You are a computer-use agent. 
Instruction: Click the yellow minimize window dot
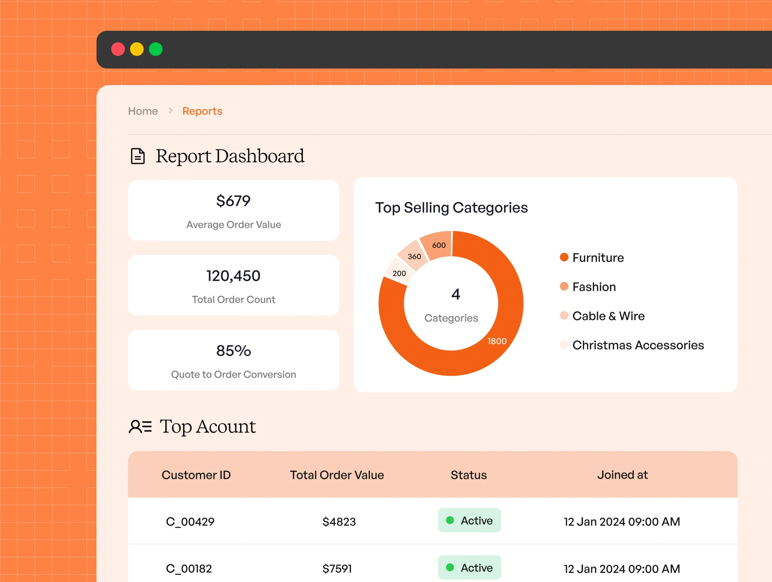pos(137,49)
